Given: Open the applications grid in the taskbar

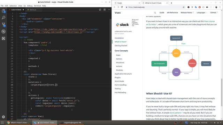Looking at the screenshot, I should 2,123.
